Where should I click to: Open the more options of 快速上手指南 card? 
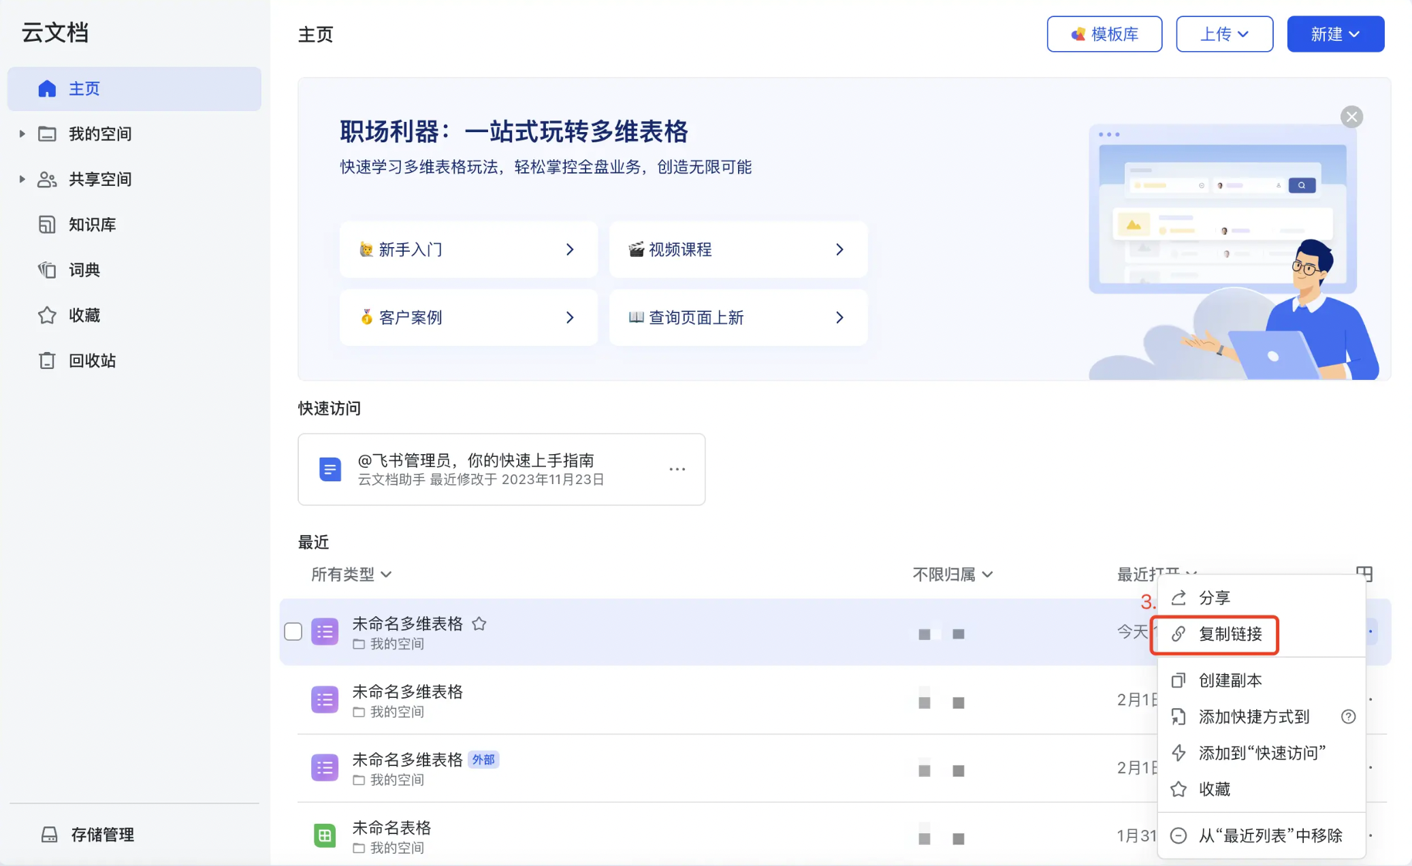pyautogui.click(x=677, y=469)
